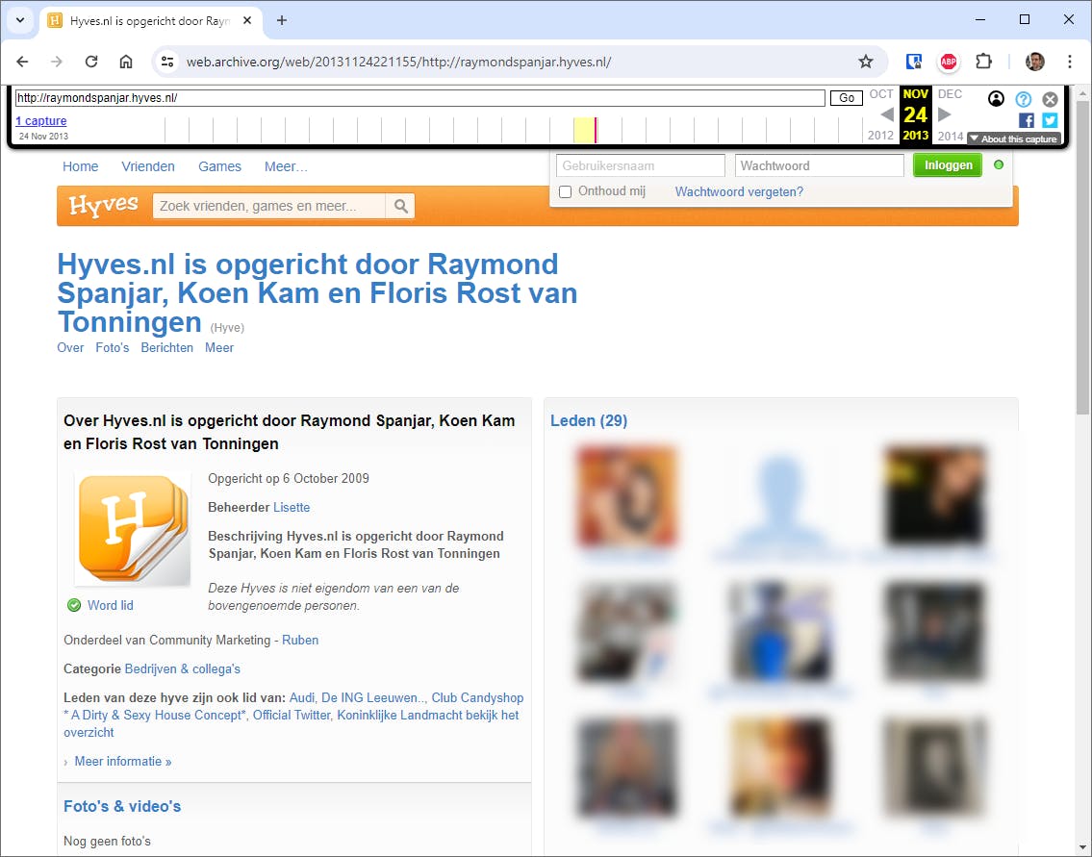
Task: Open Bedrijven & collega's category link
Action: coord(182,668)
